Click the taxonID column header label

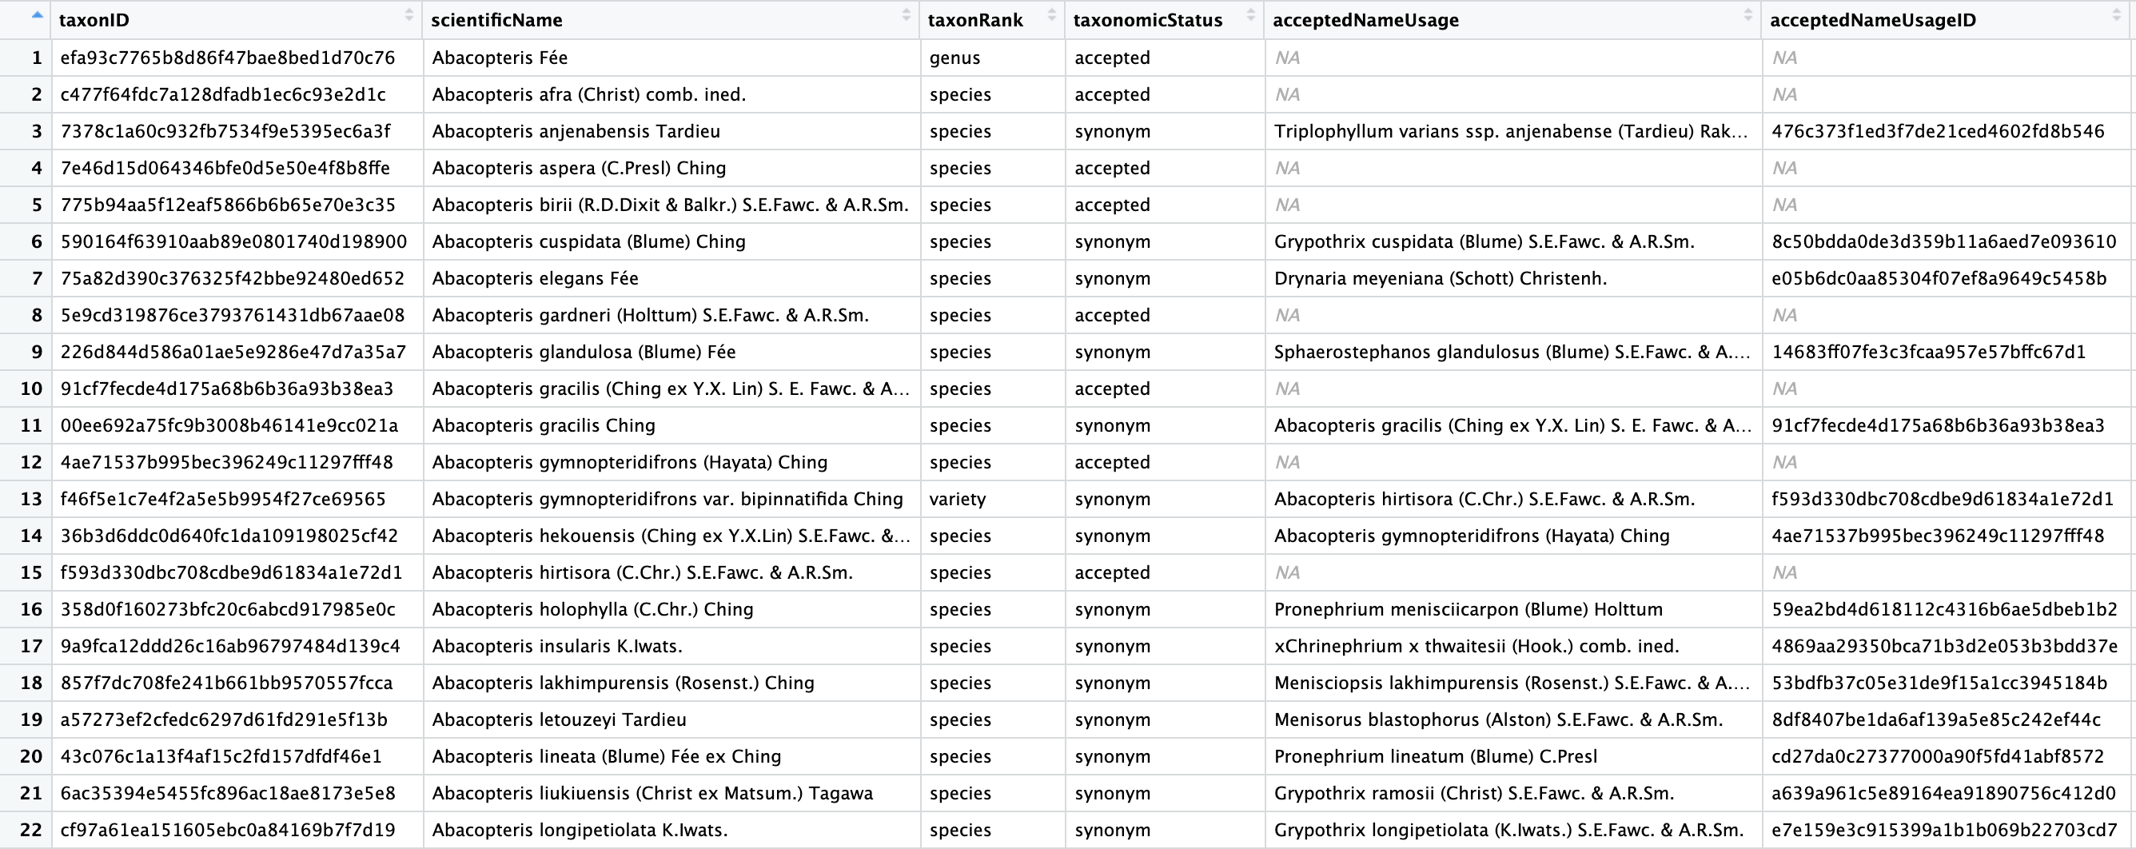(94, 20)
